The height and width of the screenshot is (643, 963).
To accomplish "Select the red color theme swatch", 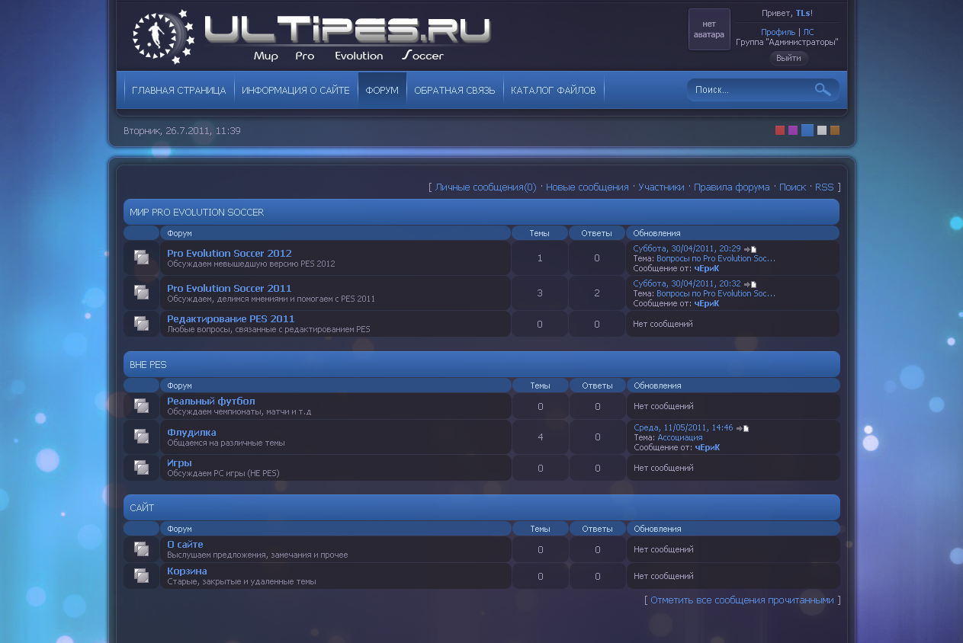I will (x=780, y=130).
